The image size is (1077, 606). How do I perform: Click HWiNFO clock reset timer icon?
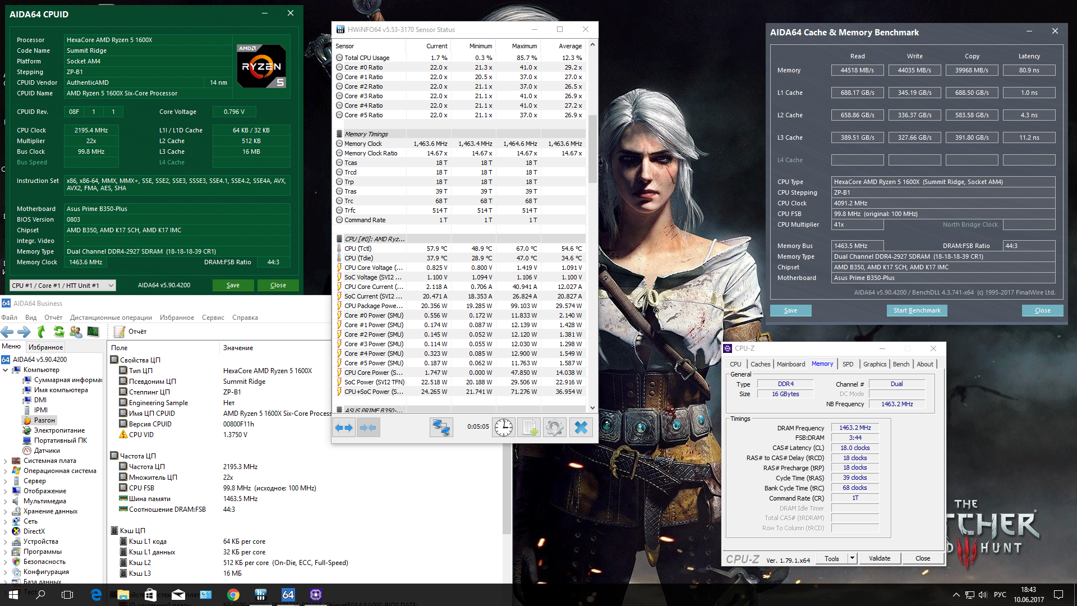pyautogui.click(x=503, y=428)
